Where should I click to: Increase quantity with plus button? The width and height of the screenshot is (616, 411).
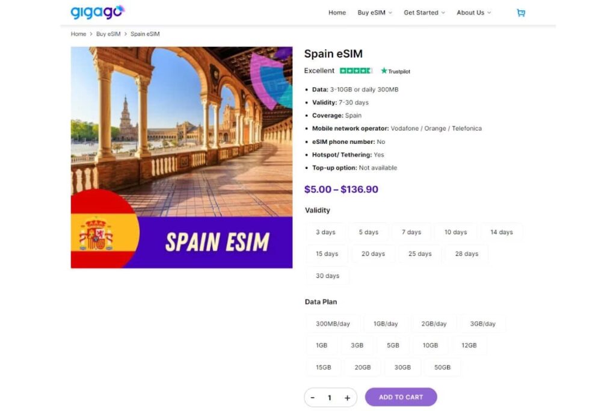point(347,398)
